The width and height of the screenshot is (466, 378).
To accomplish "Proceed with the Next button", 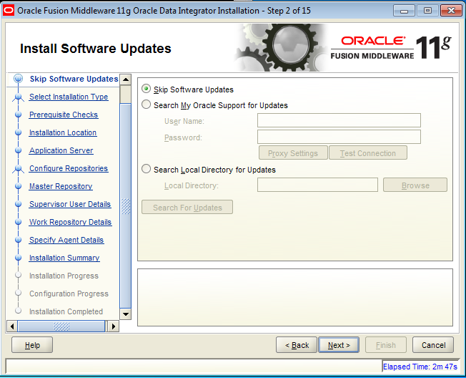I will (x=339, y=345).
